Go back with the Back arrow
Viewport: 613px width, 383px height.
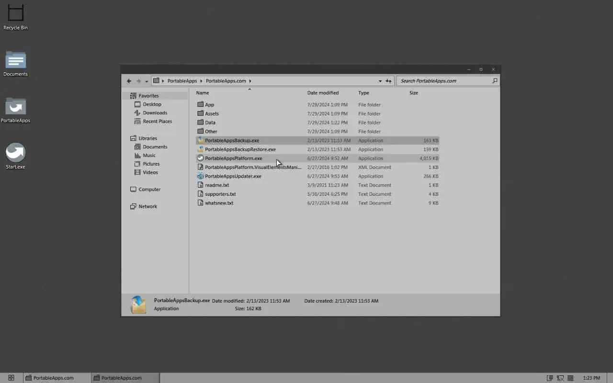tap(129, 81)
